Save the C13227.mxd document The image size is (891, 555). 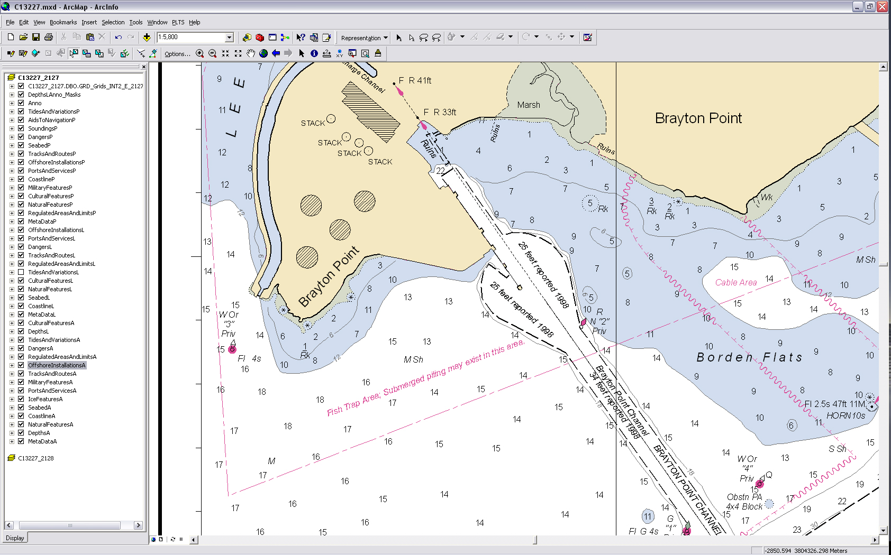[36, 37]
